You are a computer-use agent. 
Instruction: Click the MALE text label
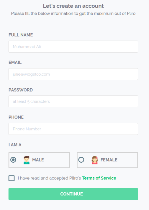38,160
